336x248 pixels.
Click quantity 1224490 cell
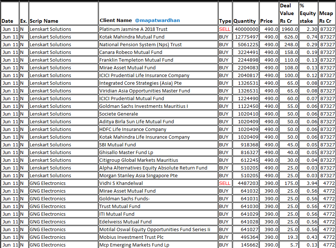click(x=246, y=99)
